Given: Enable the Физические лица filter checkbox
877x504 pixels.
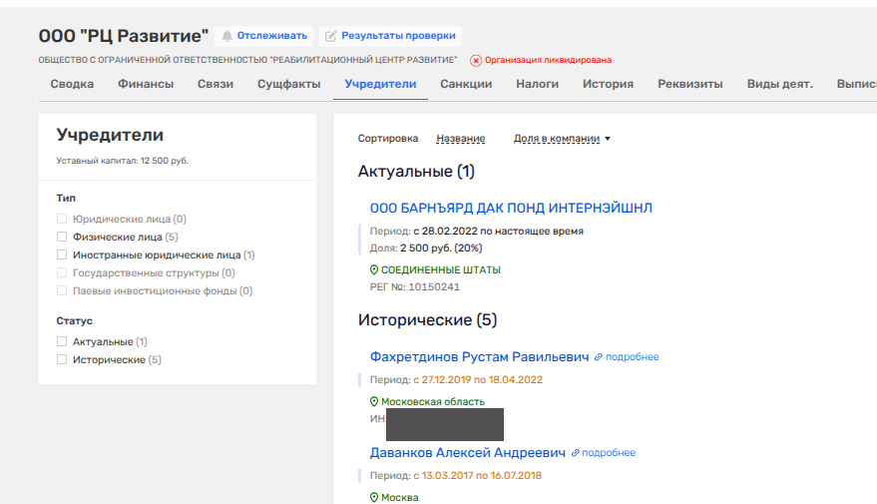Looking at the screenshot, I should (62, 237).
